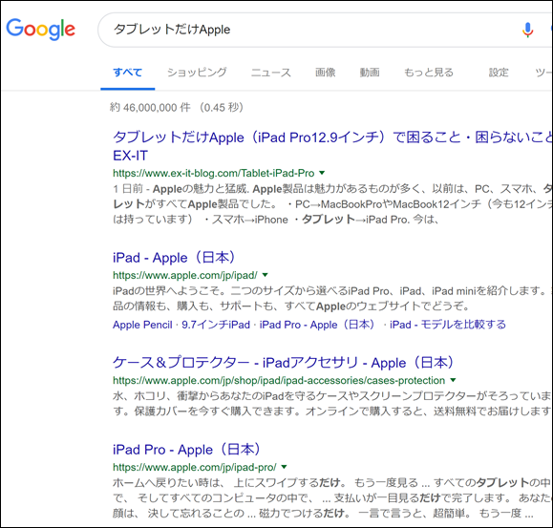Click the https://www.ex-it-blog.com/Tablet-iPad-Pro URL text
Screen dimensions: 553x528
[213, 173]
